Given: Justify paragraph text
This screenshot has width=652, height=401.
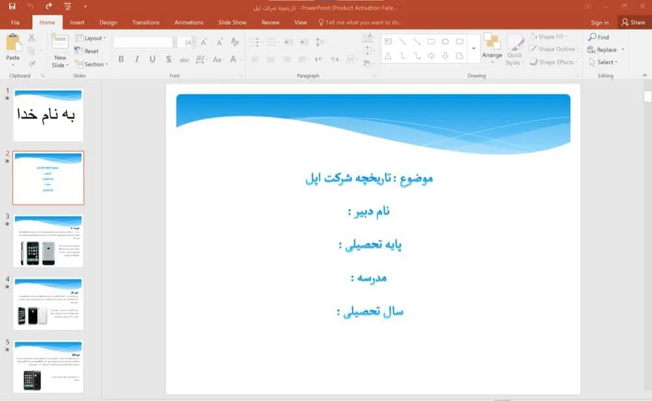Looking at the screenshot, I should [303, 59].
